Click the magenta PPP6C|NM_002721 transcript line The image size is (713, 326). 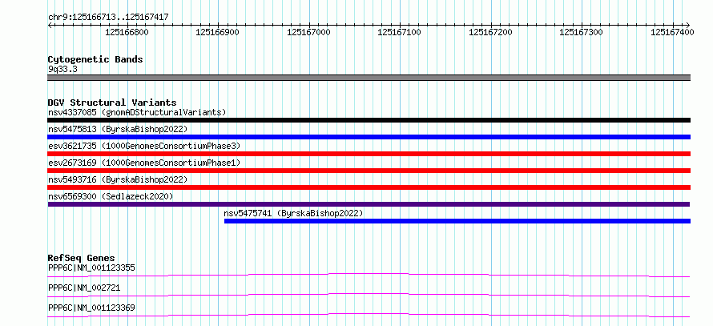pos(369,295)
